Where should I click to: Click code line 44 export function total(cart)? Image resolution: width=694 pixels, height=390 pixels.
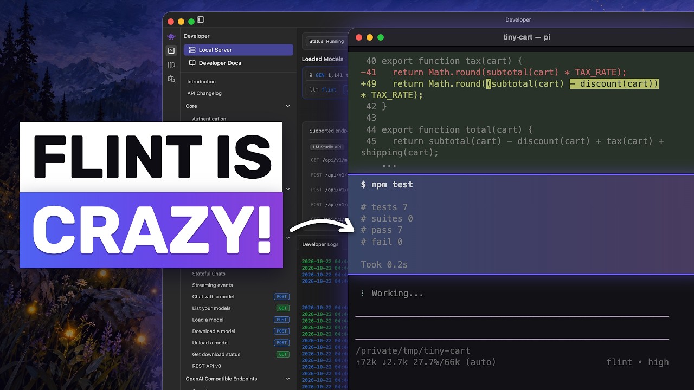(449, 130)
